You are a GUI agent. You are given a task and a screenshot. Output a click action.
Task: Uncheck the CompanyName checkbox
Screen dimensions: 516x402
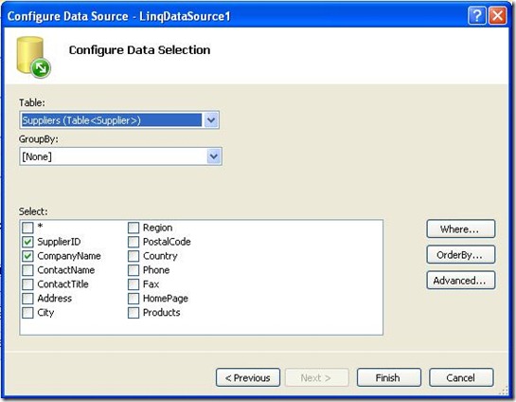[28, 256]
